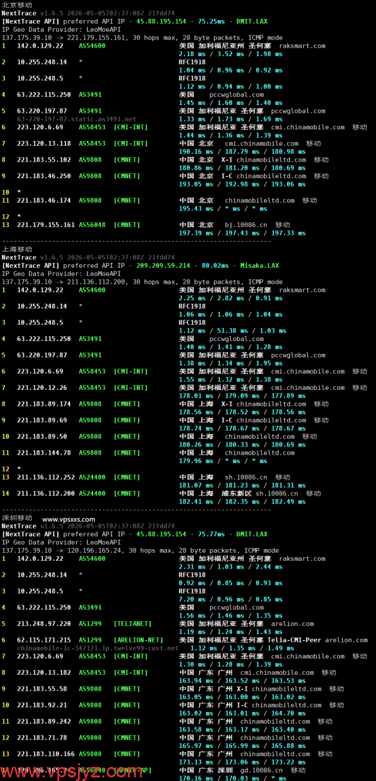Select latency 181.07 ms / 181.23 ms / 181.31 ms
The height and width of the screenshot is (781, 376).
[x=242, y=485]
